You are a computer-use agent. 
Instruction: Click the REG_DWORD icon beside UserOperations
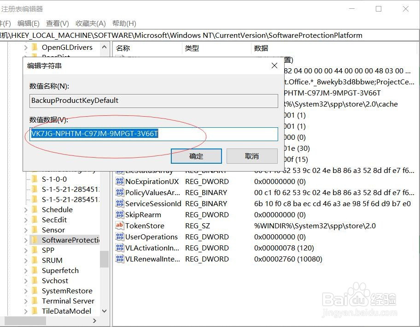point(119,237)
